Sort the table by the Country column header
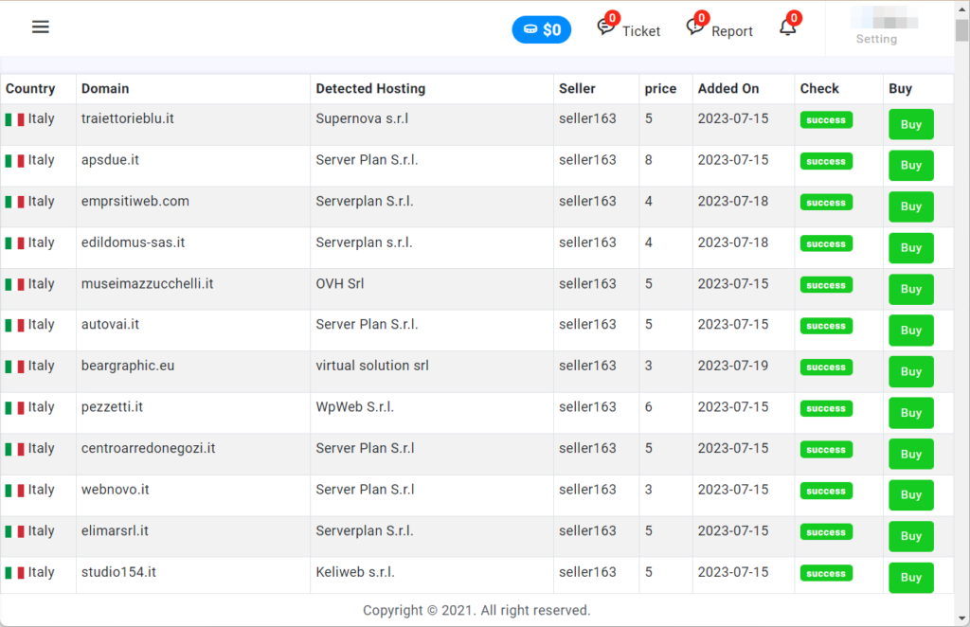This screenshot has width=970, height=627. [x=30, y=89]
